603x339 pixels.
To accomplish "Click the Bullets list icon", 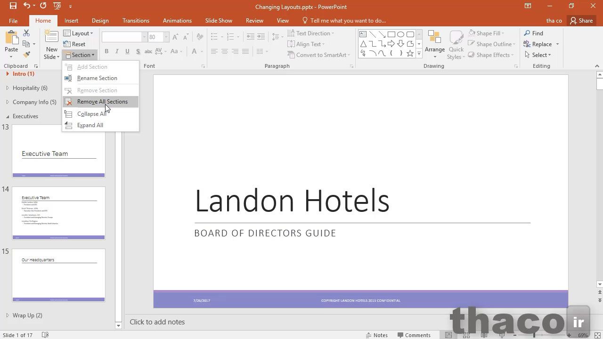I will coord(214,37).
